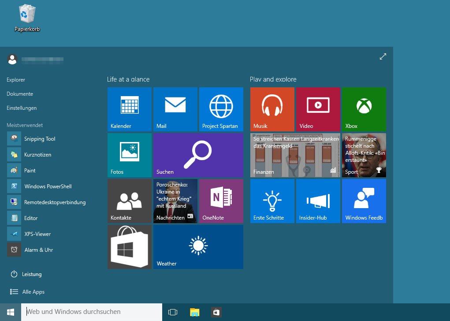
Task: Click the Windows Start button
Action: click(x=11, y=312)
